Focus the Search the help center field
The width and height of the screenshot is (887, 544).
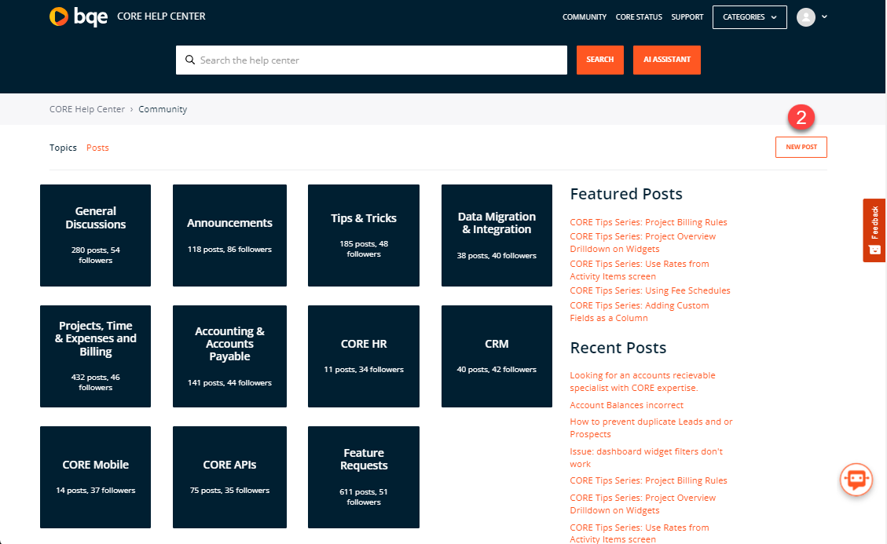click(x=371, y=60)
